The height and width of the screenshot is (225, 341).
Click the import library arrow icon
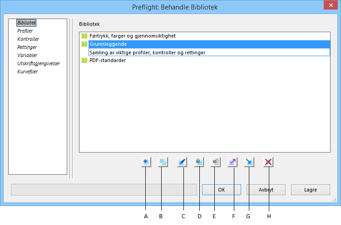[x=249, y=162]
